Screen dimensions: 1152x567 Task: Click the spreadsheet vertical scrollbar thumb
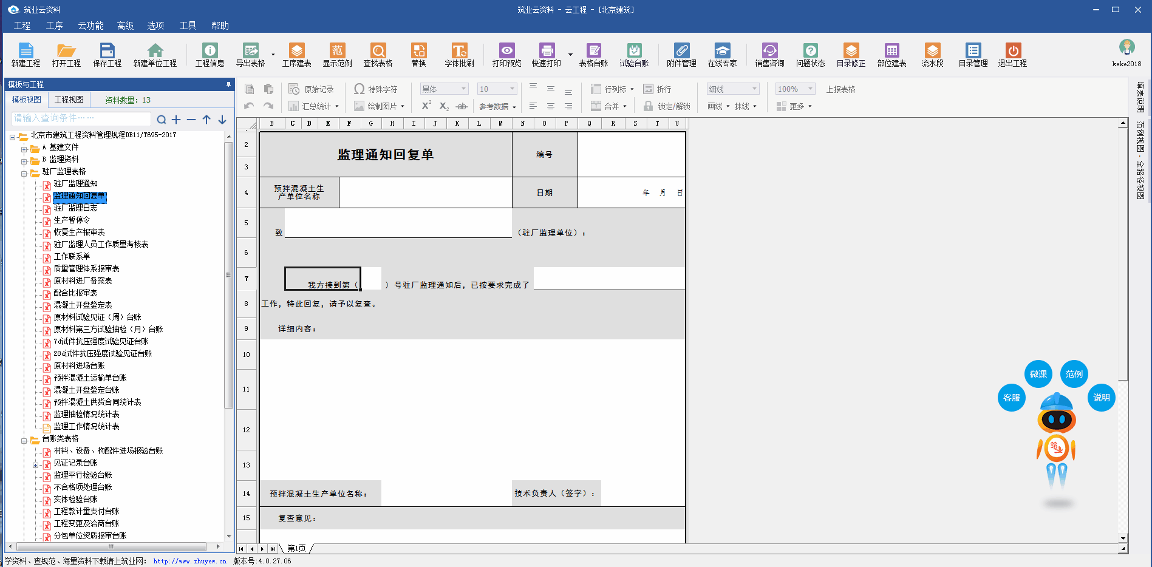point(1123,255)
